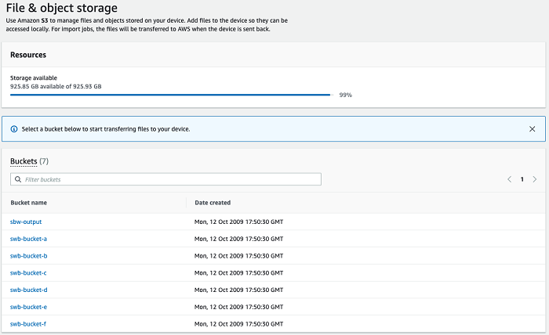Go to previous page with left chevron
The image size is (549, 335).
point(509,179)
